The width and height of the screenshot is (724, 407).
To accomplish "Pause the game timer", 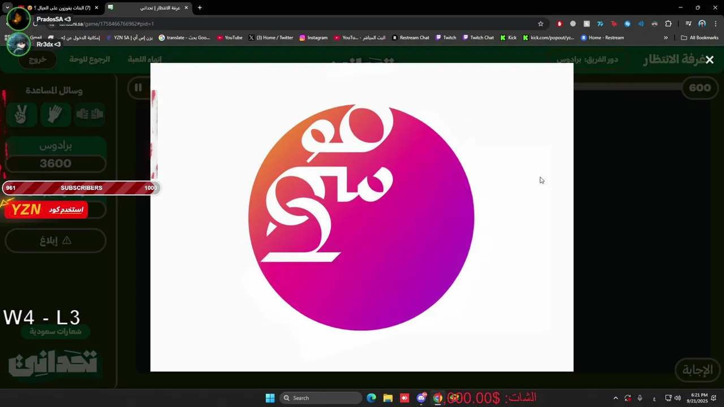I will (138, 88).
